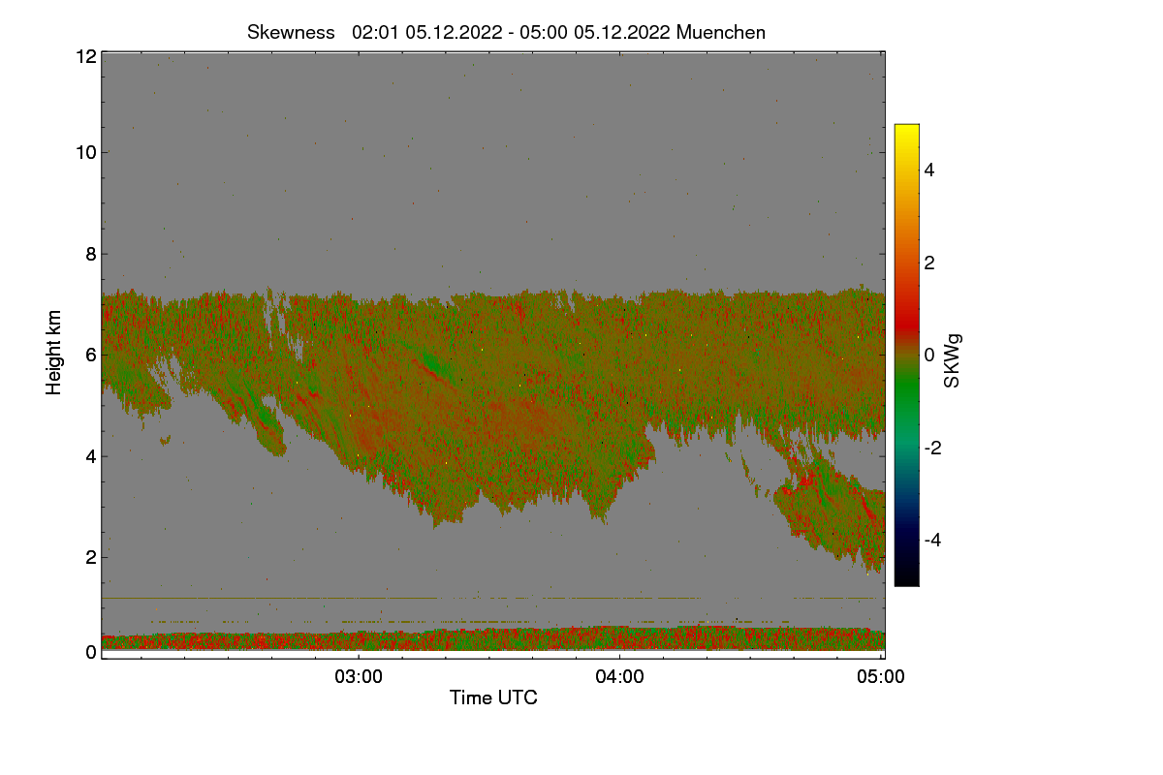Click the '04:00' time axis tick label

pos(620,677)
